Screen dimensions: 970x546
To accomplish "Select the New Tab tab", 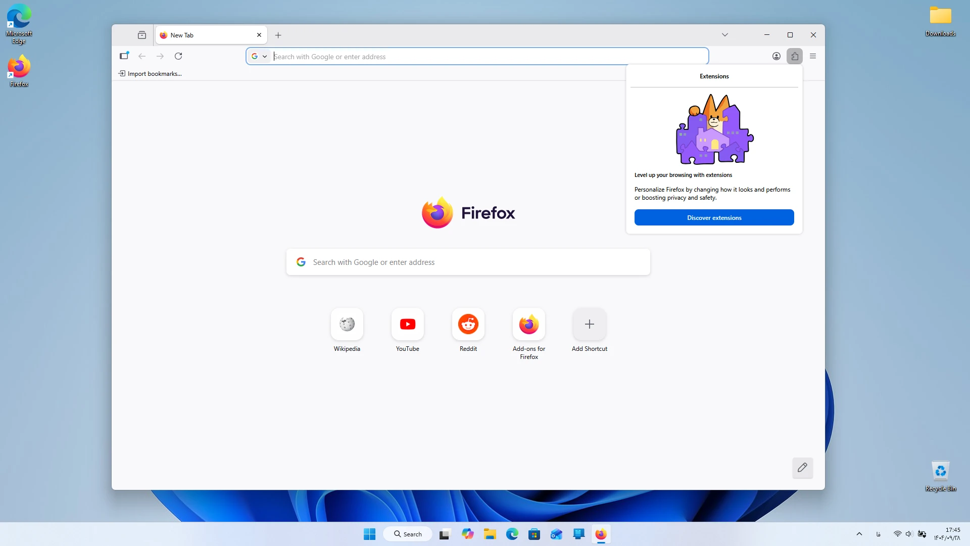I will [x=211, y=35].
